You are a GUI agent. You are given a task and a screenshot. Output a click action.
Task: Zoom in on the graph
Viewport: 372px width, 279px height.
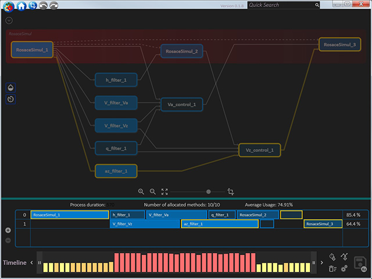point(141,191)
